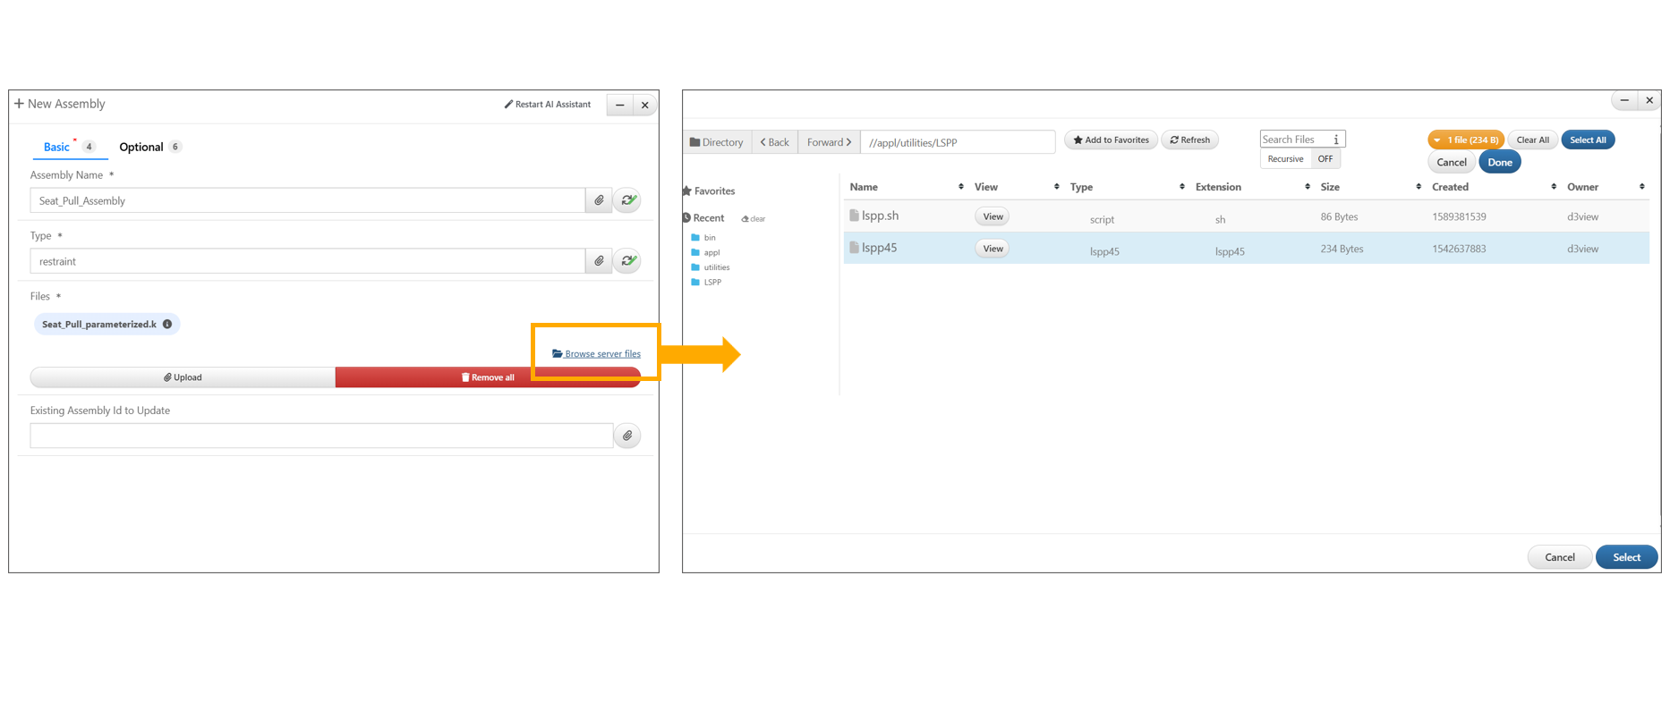This screenshot has width=1670, height=711.
Task: Switch to the Optional tab
Action: [x=141, y=147]
